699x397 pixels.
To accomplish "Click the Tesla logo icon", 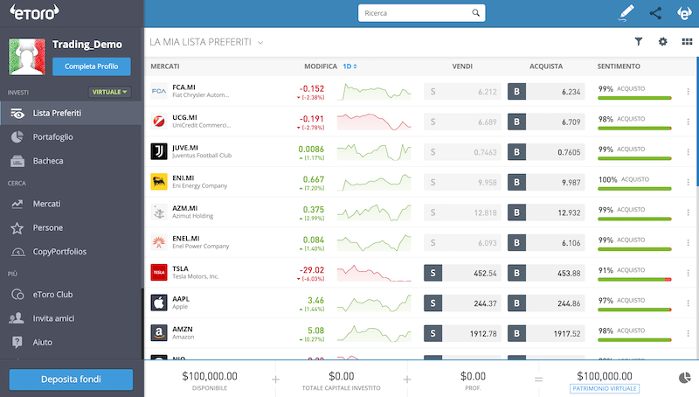I will tap(159, 273).
